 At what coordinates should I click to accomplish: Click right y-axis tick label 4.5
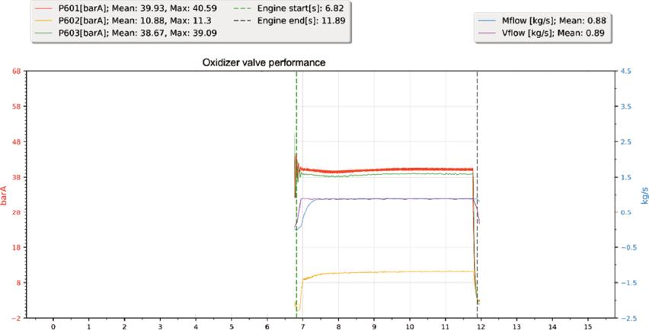click(626, 71)
